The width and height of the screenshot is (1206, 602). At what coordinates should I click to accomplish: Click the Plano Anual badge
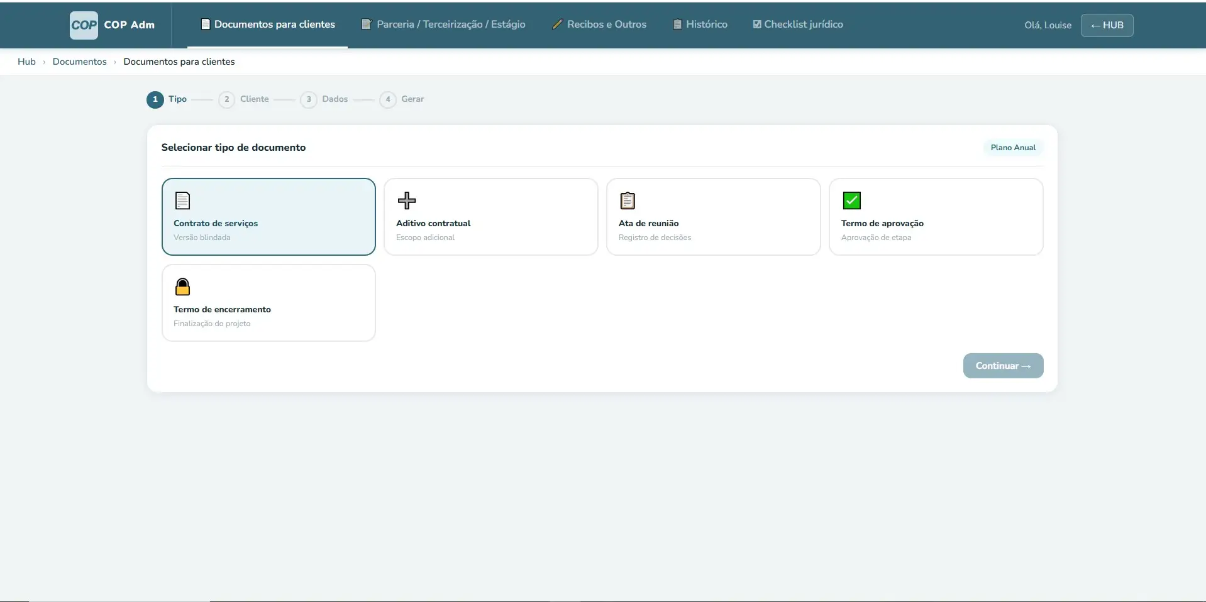[1012, 148]
